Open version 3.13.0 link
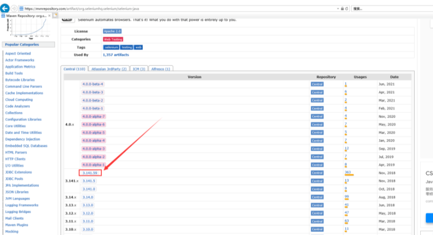Screen dimensions: 433x235 click(88, 205)
